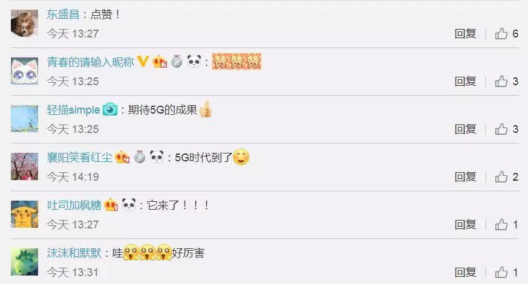Reply to 沫沫和默默's 好厉害 comment
The width and height of the screenshot is (528, 284).
click(x=465, y=273)
